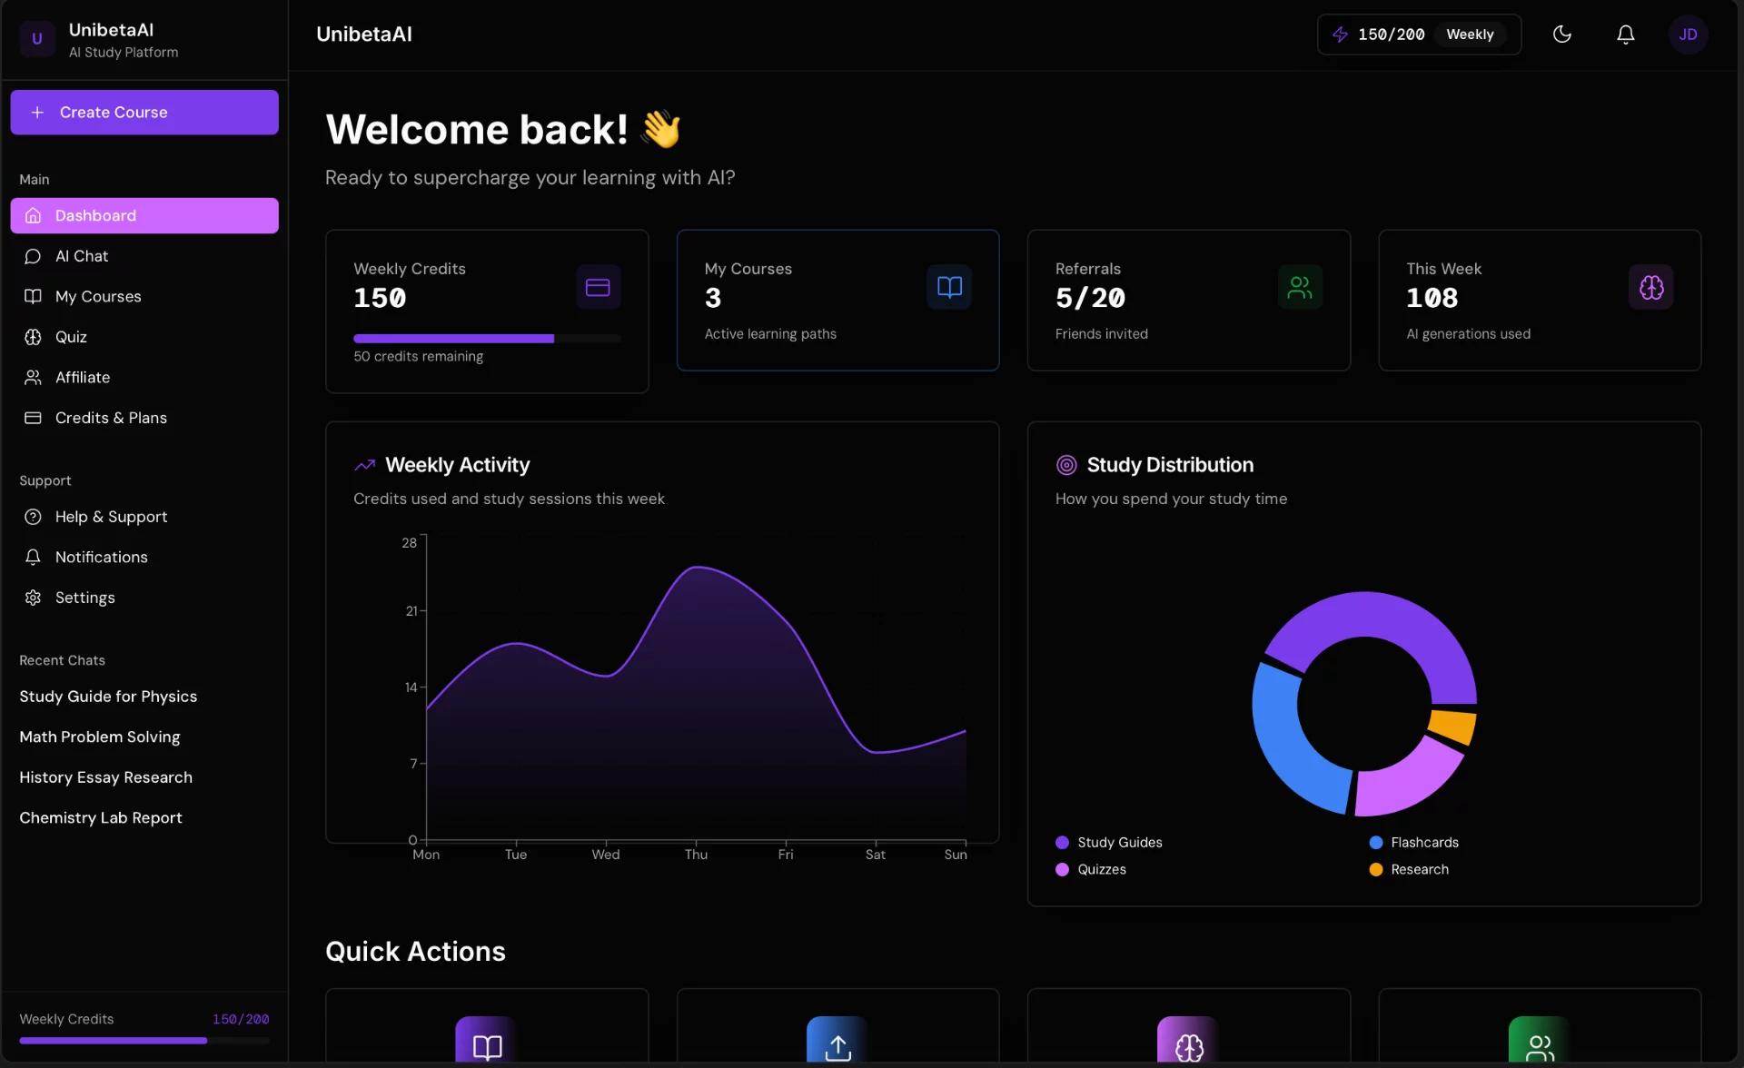This screenshot has height=1068, width=1744.
Task: Open Credits & Plans in the sidebar
Action: [144, 418]
